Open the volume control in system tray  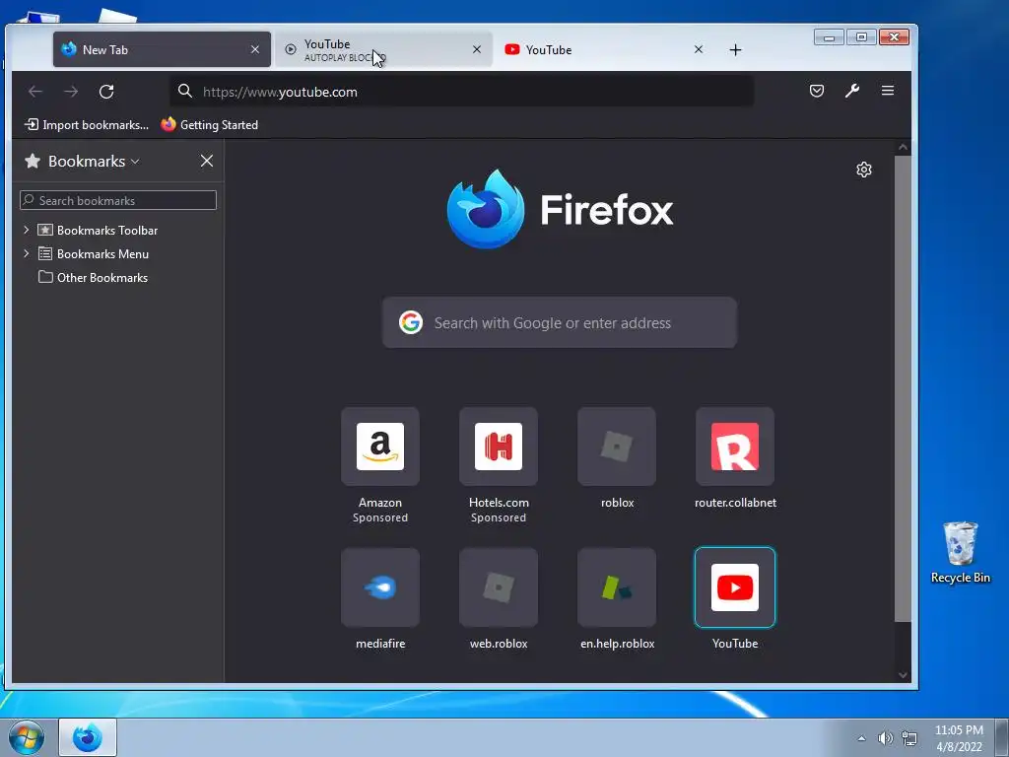[x=886, y=738]
